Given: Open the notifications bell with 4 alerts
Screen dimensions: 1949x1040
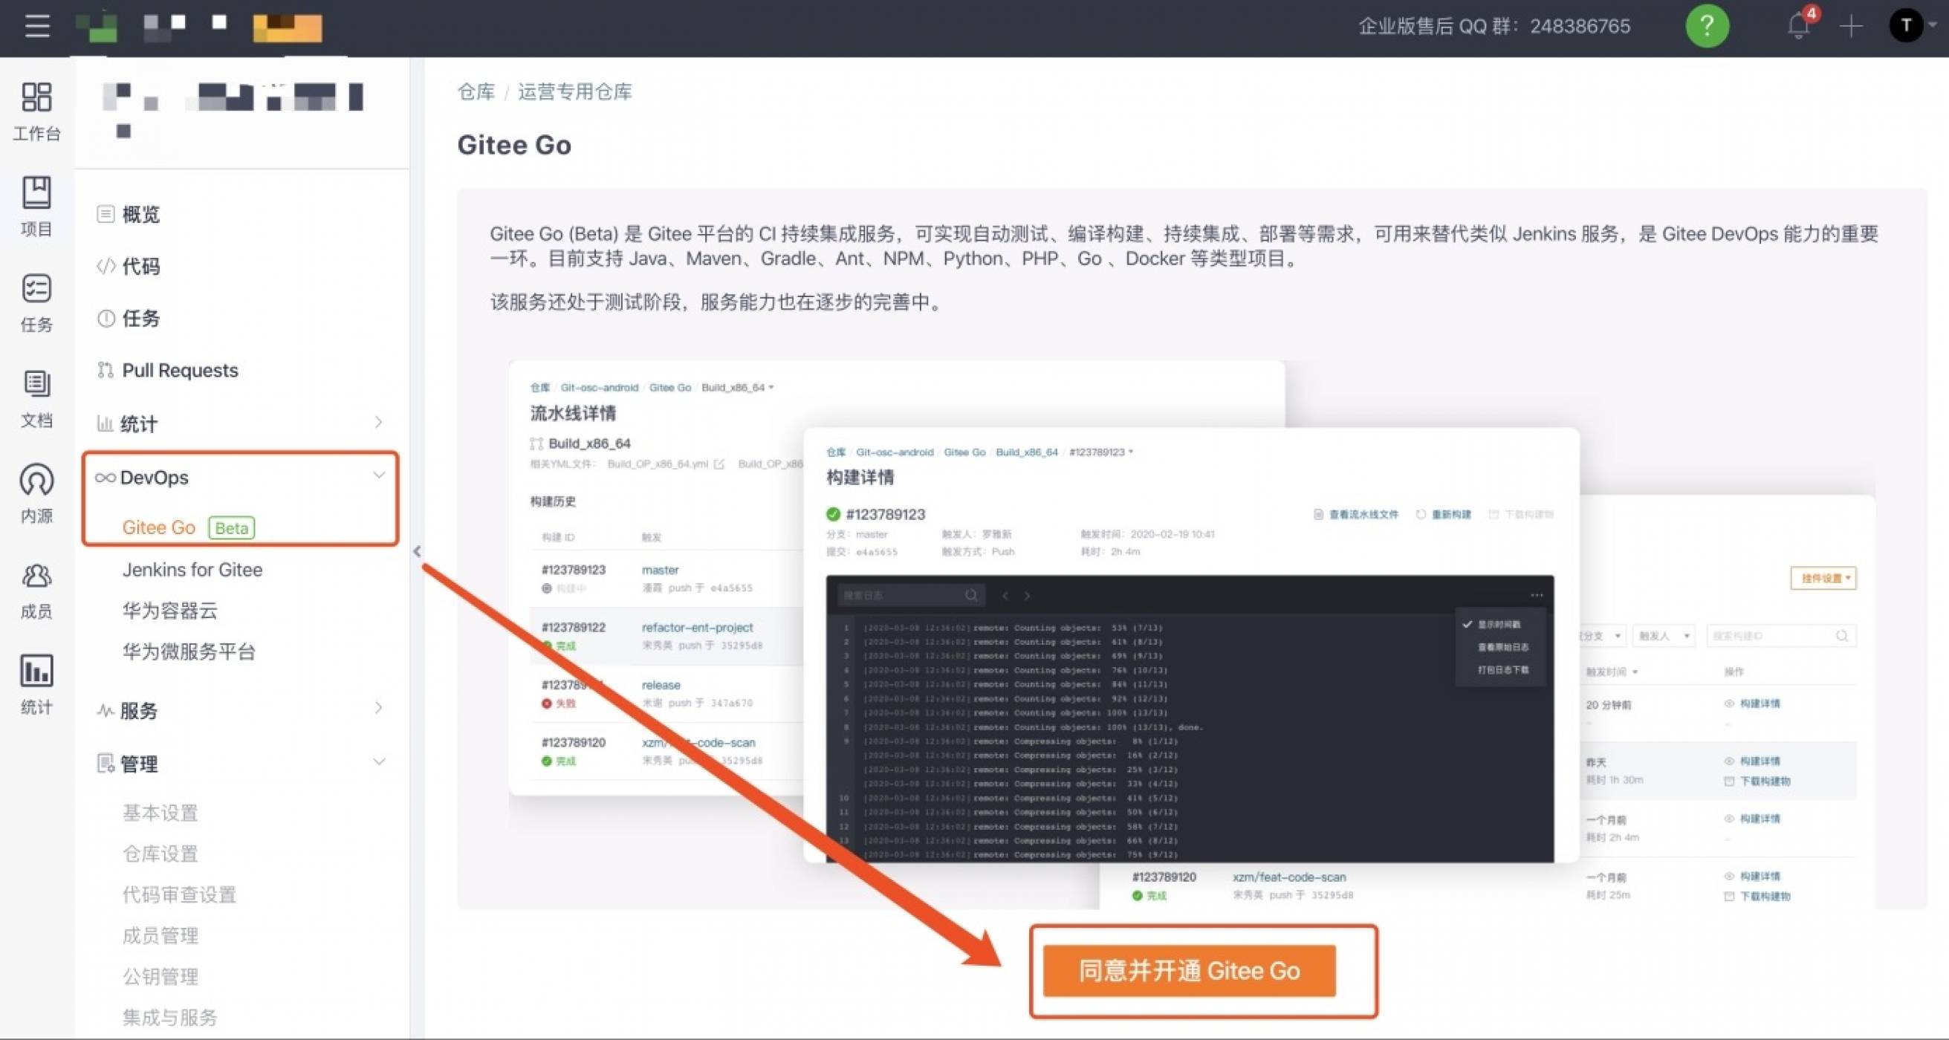Looking at the screenshot, I should coord(1798,27).
